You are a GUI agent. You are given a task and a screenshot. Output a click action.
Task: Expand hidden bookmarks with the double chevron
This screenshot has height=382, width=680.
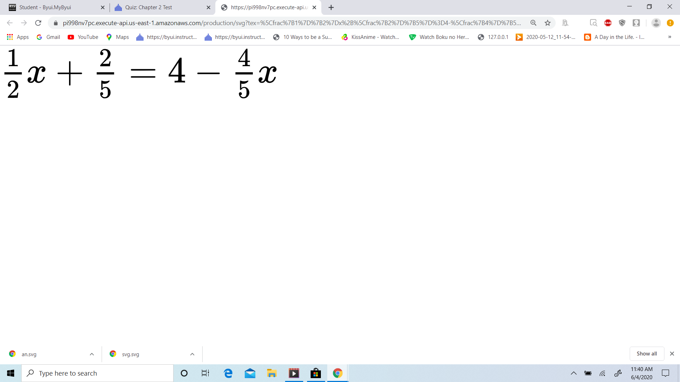pyautogui.click(x=670, y=37)
